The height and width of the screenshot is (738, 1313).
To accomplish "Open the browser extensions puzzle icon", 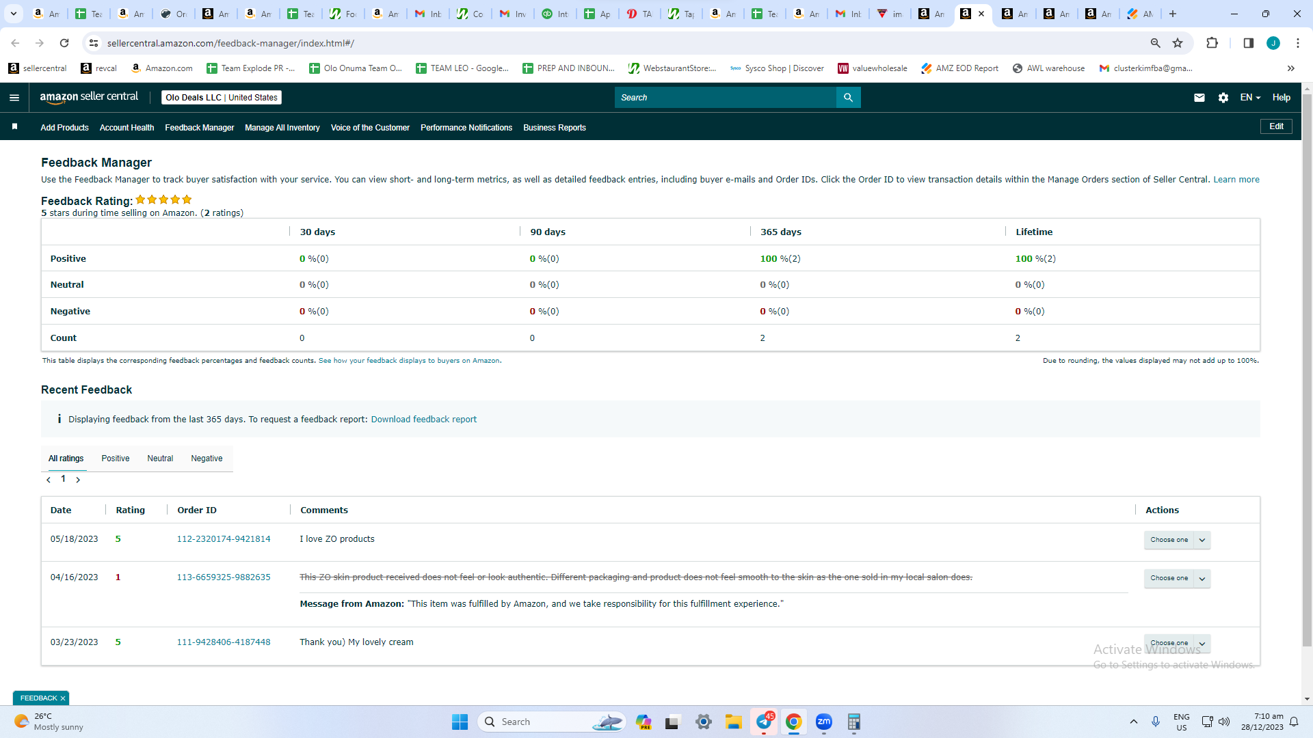I will (1212, 43).
